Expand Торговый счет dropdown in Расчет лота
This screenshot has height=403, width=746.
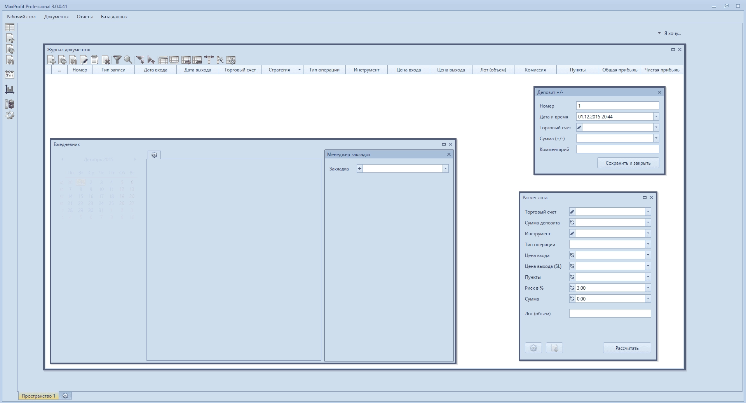click(x=648, y=212)
